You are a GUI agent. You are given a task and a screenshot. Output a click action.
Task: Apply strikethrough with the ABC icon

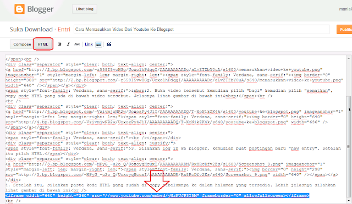(77, 44)
